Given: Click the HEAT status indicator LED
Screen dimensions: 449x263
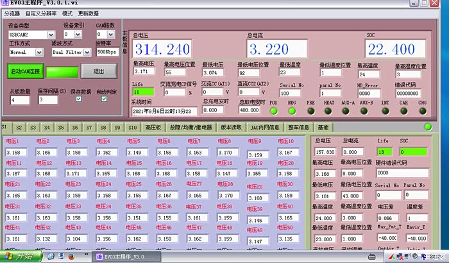Looking at the screenshot, I should coord(329,110).
